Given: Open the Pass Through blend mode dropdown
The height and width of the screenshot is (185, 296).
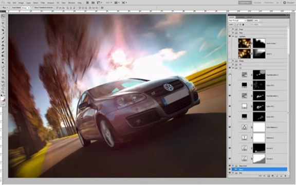Looking at the screenshot, I should click(237, 21).
